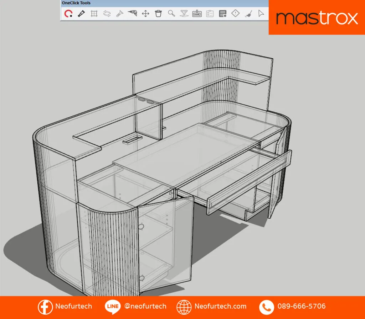
Task: Open the magnifying glass search tool
Action: point(171,14)
